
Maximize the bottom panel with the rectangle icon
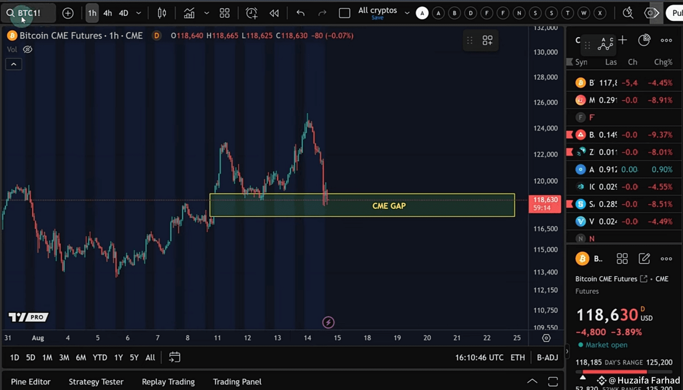(553, 381)
